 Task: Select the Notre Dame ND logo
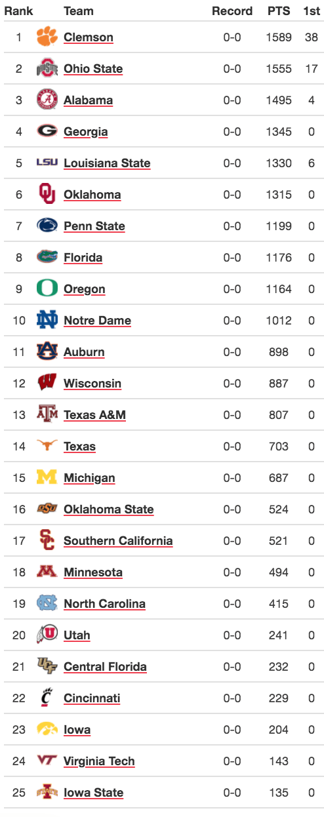47,321
